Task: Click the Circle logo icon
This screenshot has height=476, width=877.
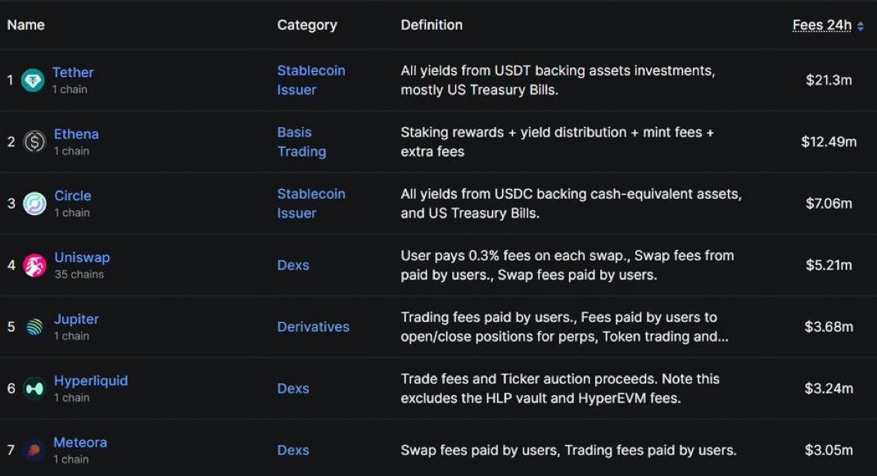Action: [34, 204]
